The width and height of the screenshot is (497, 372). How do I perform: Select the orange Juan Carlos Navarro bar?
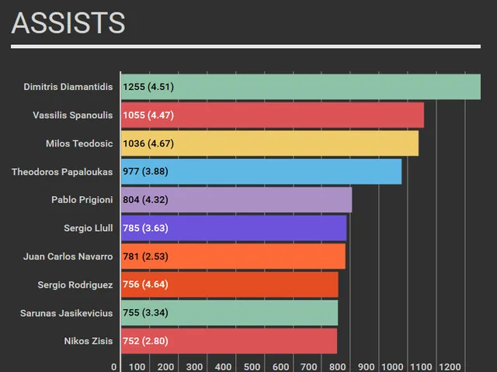point(233,257)
